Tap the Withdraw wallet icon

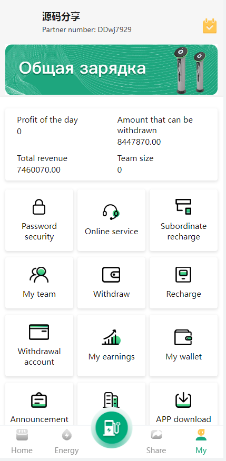pyautogui.click(x=111, y=275)
